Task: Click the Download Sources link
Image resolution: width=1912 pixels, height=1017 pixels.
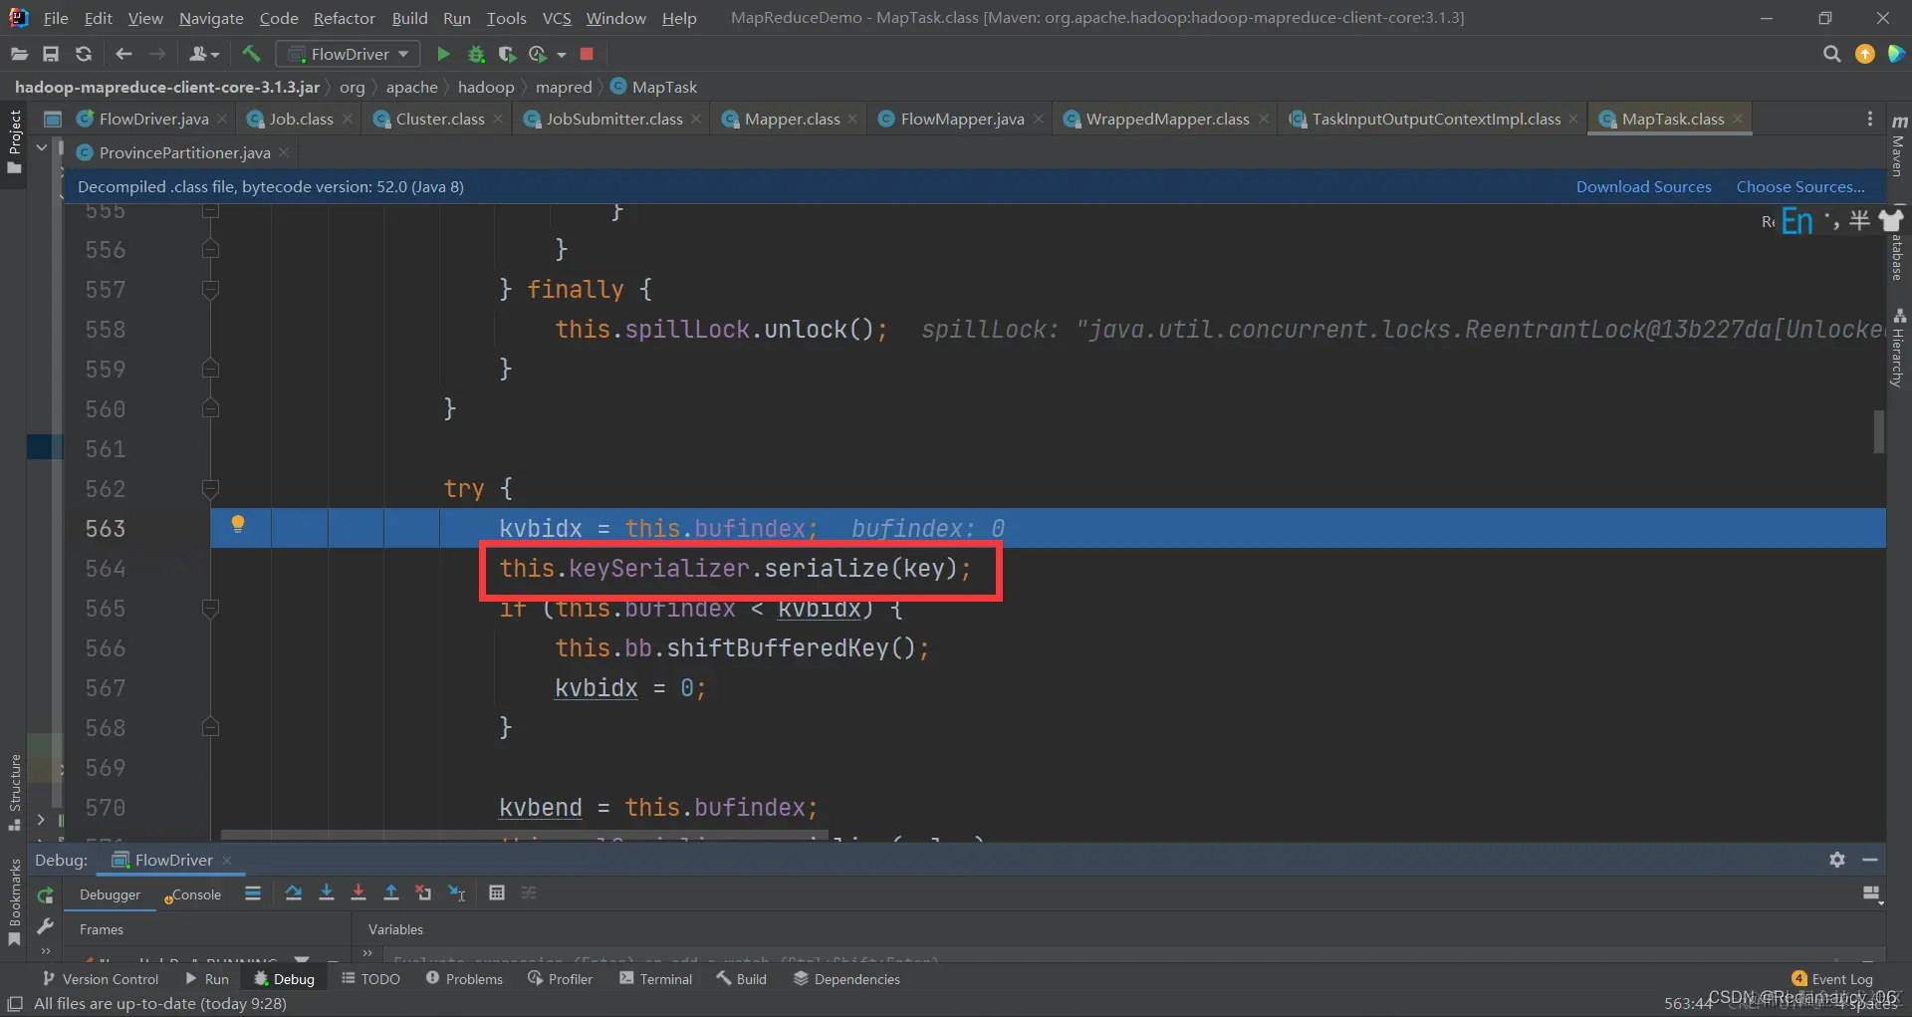Action: point(1643,186)
